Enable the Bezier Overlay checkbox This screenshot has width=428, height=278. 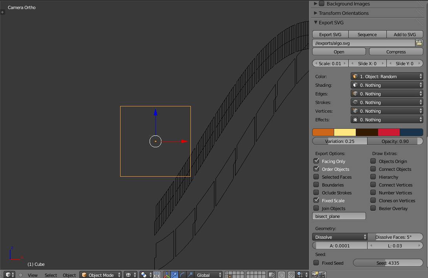click(373, 208)
